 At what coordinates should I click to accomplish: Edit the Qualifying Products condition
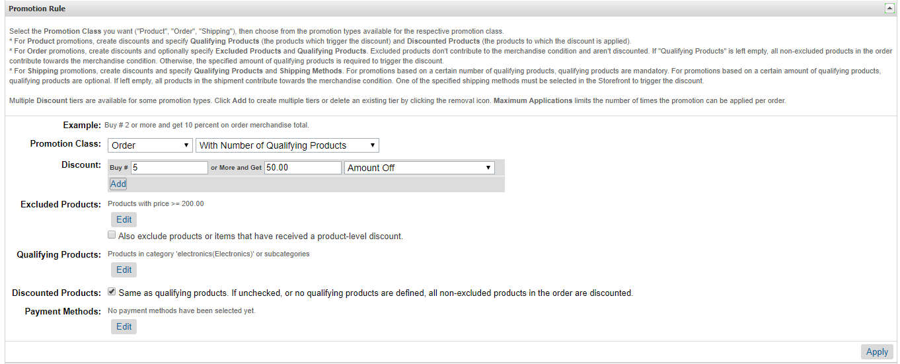point(124,270)
